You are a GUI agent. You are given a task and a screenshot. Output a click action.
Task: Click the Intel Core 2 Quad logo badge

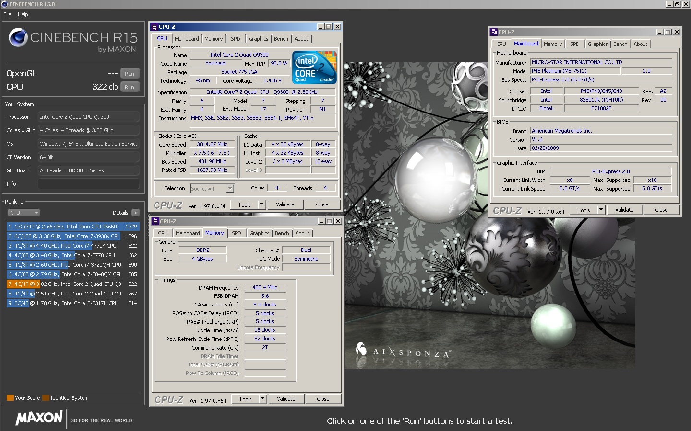pos(315,68)
